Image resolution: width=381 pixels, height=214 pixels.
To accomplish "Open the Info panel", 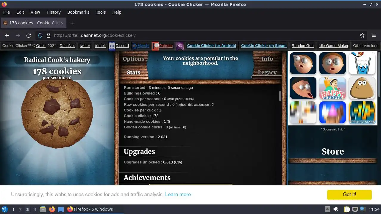I will [x=267, y=59].
